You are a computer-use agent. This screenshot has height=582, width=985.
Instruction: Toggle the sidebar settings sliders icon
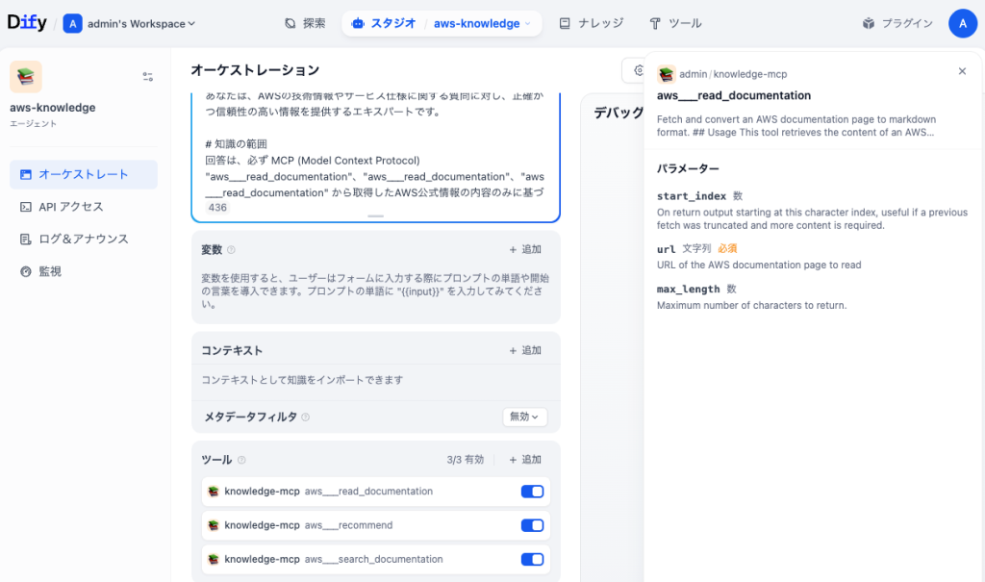click(147, 77)
